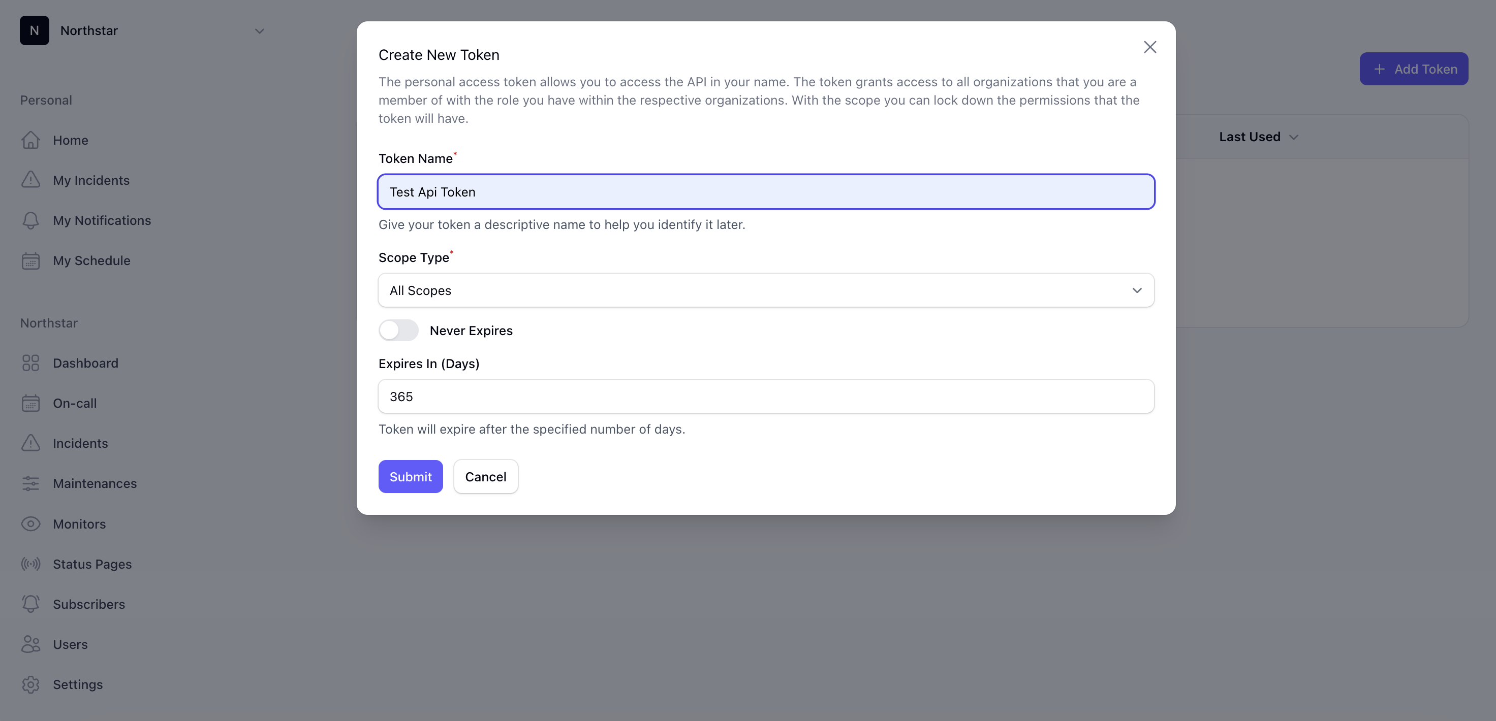The image size is (1496, 721).
Task: Click the Scope Type label
Action: click(414, 257)
